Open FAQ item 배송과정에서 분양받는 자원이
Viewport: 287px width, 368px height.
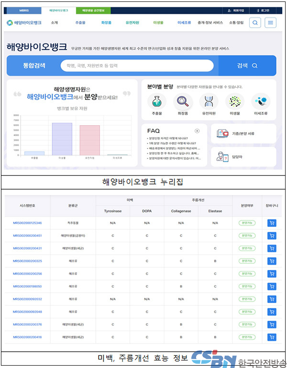point(174,149)
